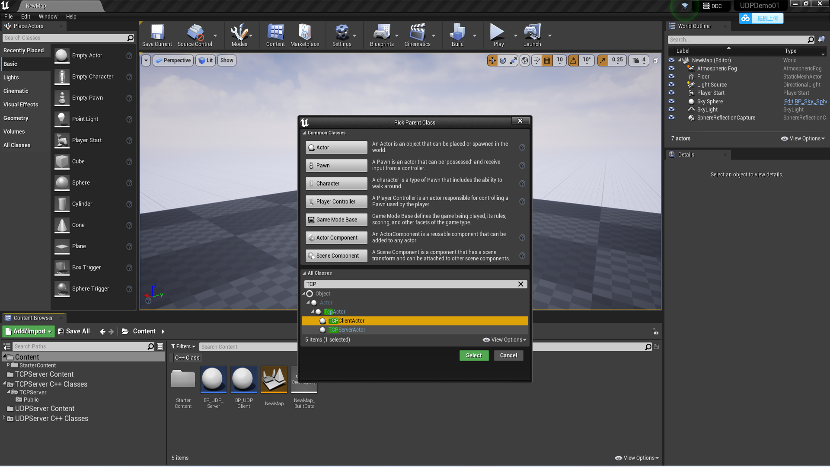Open the Filters dropdown in the Content Browser

coord(183,346)
